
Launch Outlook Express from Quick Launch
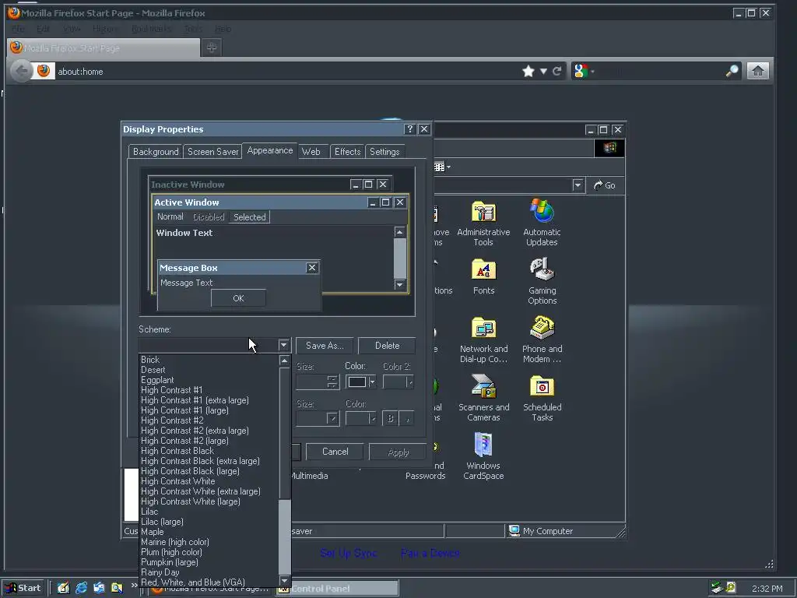pyautogui.click(x=99, y=588)
